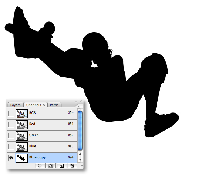Click the Channels scrollbar thumb

point(80,130)
